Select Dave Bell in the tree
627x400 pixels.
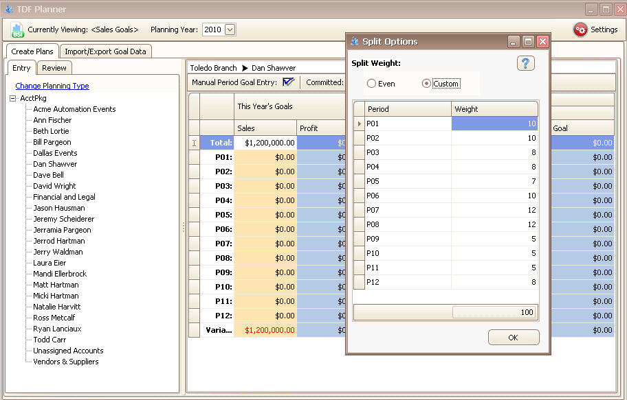pos(48,175)
